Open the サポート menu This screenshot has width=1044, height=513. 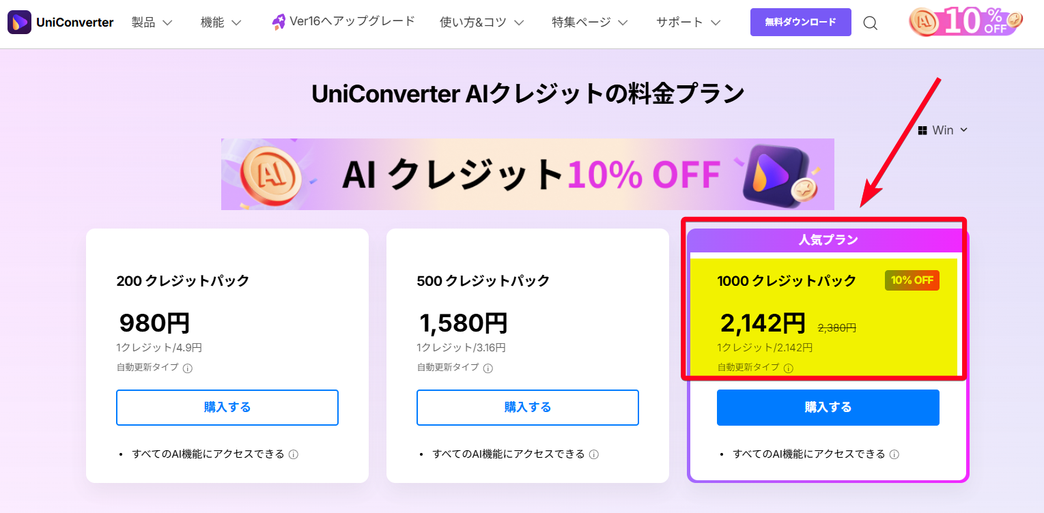coord(688,23)
